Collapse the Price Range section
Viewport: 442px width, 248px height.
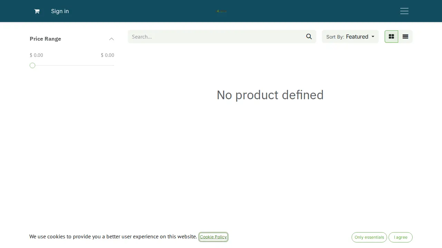(112, 39)
